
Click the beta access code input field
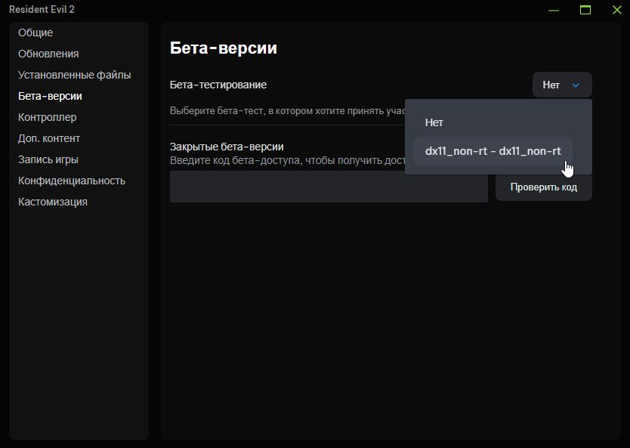click(329, 187)
